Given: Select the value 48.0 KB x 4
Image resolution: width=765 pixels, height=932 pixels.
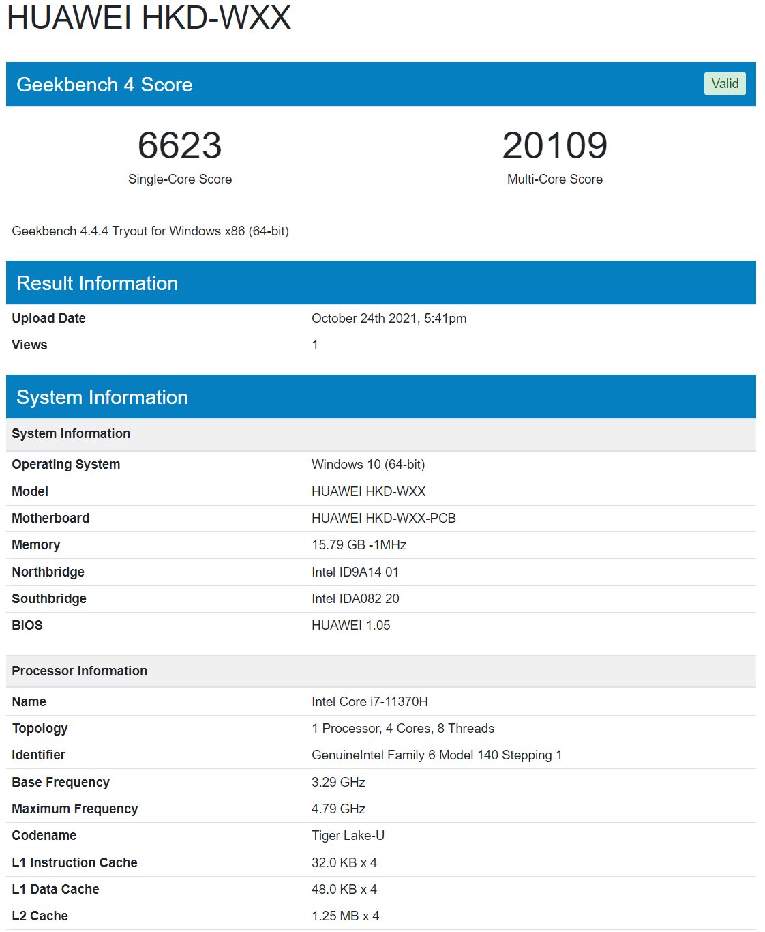Looking at the screenshot, I should tap(344, 889).
